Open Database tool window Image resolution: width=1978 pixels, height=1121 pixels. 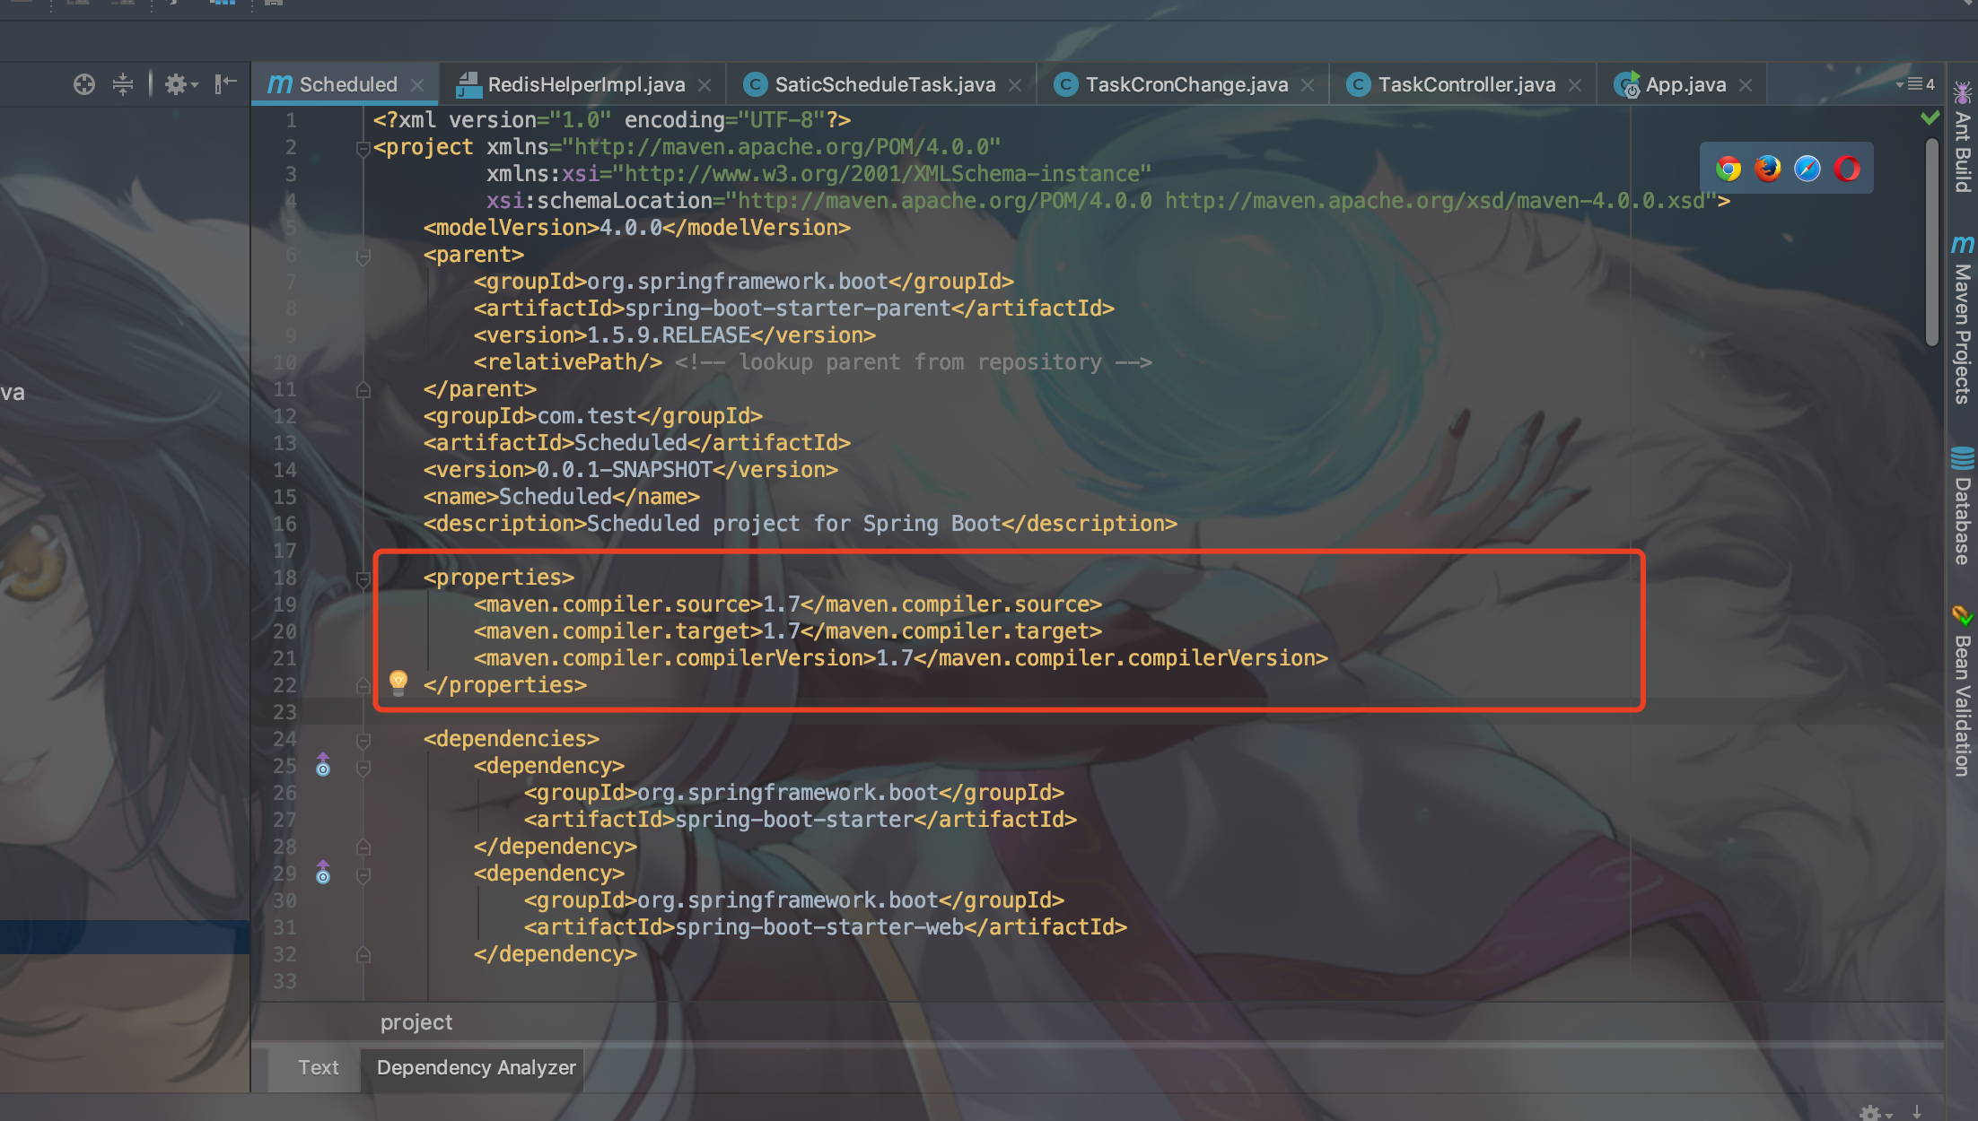coord(1963,505)
